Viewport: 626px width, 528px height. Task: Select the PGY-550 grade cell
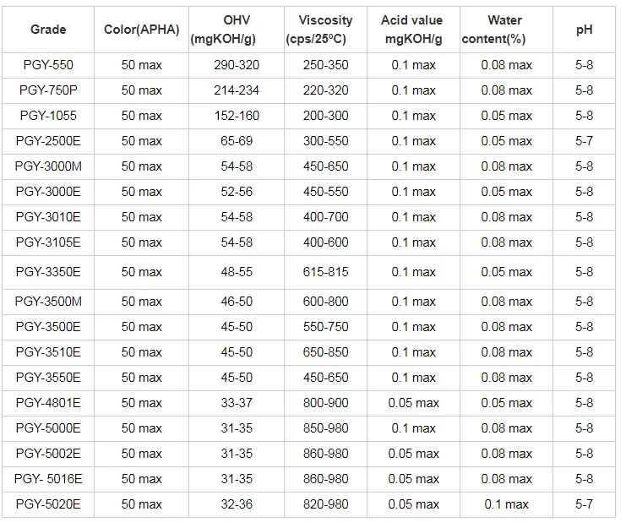(48, 65)
